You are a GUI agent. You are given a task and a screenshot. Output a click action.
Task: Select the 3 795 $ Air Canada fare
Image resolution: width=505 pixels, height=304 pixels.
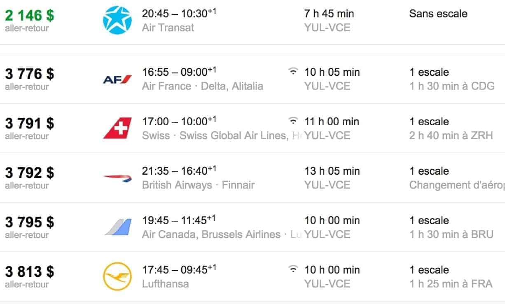click(x=29, y=222)
